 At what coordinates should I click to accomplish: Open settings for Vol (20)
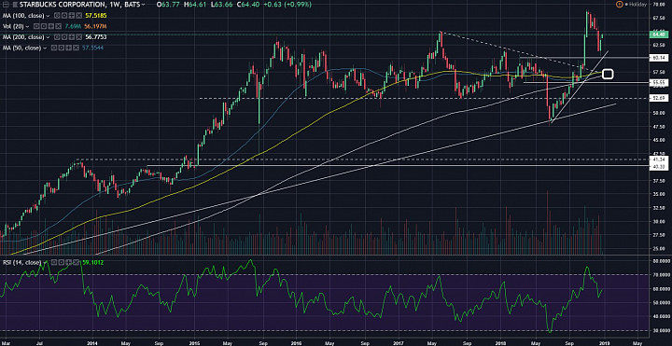(44, 26)
